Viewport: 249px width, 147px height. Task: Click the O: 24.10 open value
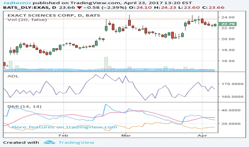140,7
